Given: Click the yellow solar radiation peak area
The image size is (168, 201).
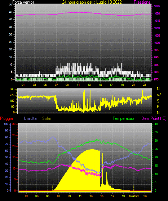Looking at the screenshot, I should click(x=92, y=154).
